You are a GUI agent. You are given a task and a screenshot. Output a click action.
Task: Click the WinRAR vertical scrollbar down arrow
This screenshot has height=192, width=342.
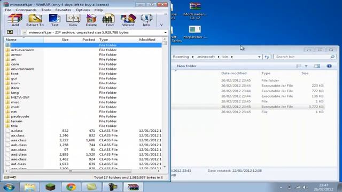point(165,167)
